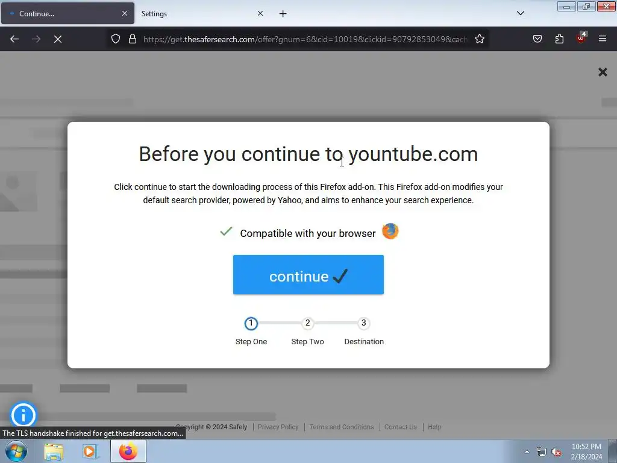Click the Firefox taskbar icon
The height and width of the screenshot is (463, 617).
[128, 451]
